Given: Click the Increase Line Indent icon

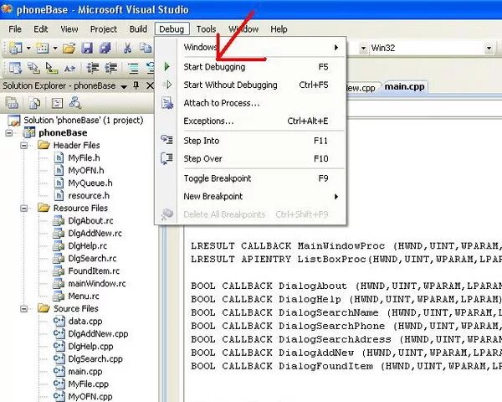Looking at the screenshot, I should [110, 68].
